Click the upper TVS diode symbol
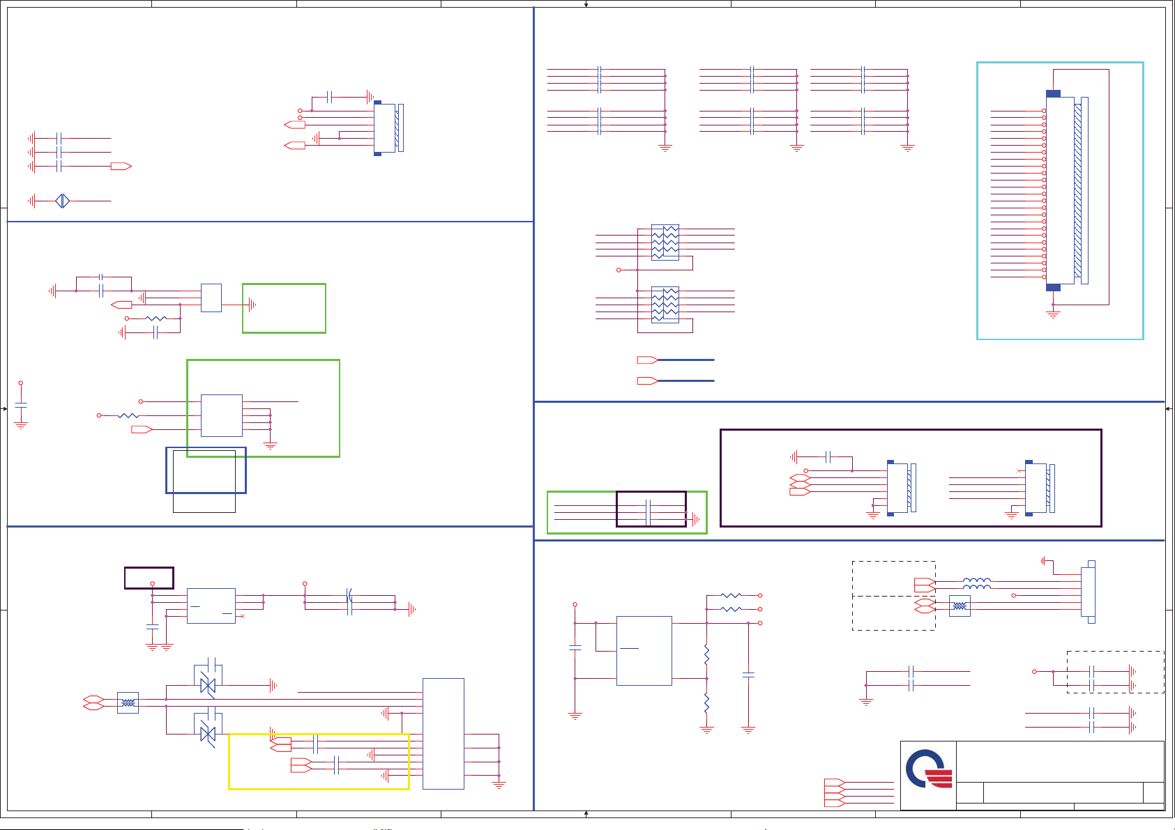 click(x=208, y=685)
